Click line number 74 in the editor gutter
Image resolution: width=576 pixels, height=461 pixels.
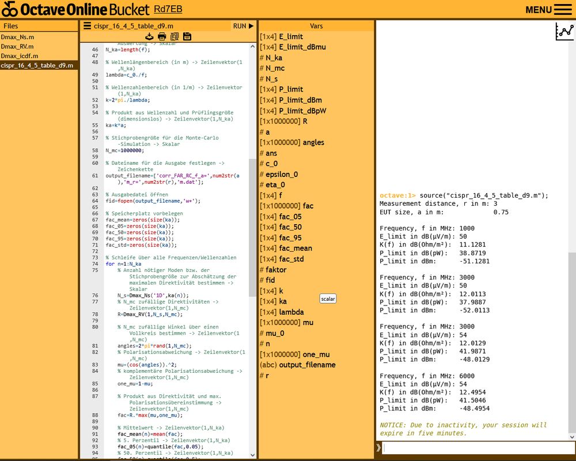tap(95, 264)
